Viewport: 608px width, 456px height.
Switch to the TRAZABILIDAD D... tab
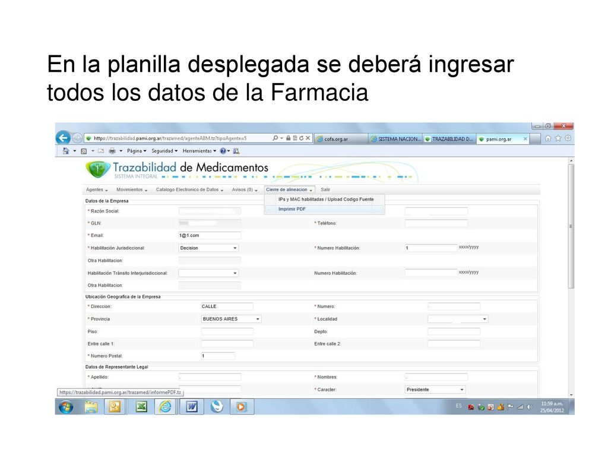coord(449,139)
